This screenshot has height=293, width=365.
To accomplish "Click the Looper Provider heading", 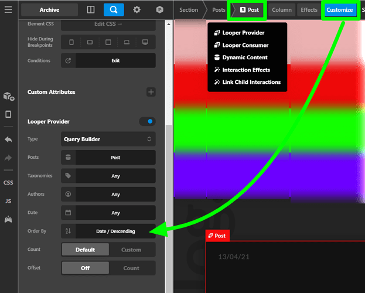I will coord(49,121).
